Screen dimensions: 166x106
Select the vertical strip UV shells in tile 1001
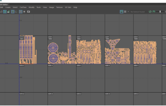click(x=28, y=50)
